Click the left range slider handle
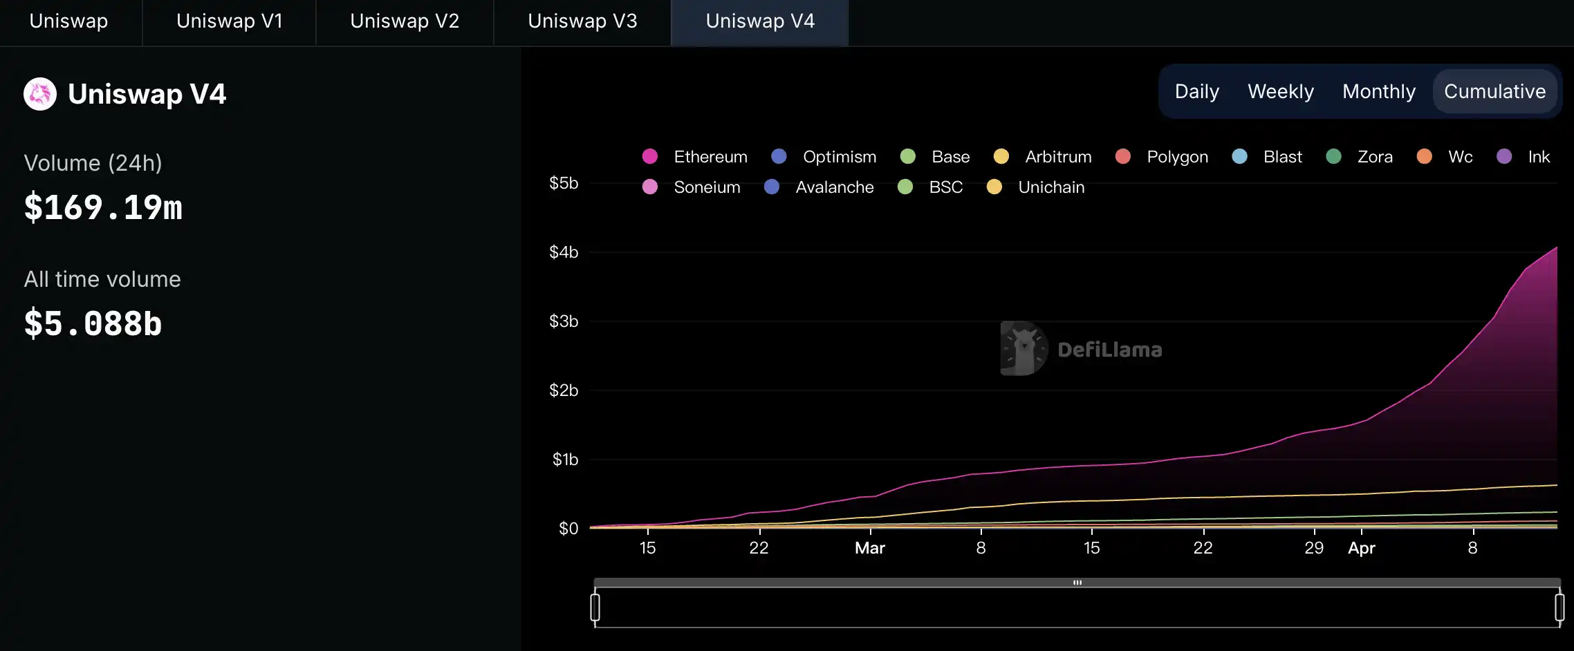Image resolution: width=1574 pixels, height=651 pixels. click(x=595, y=607)
